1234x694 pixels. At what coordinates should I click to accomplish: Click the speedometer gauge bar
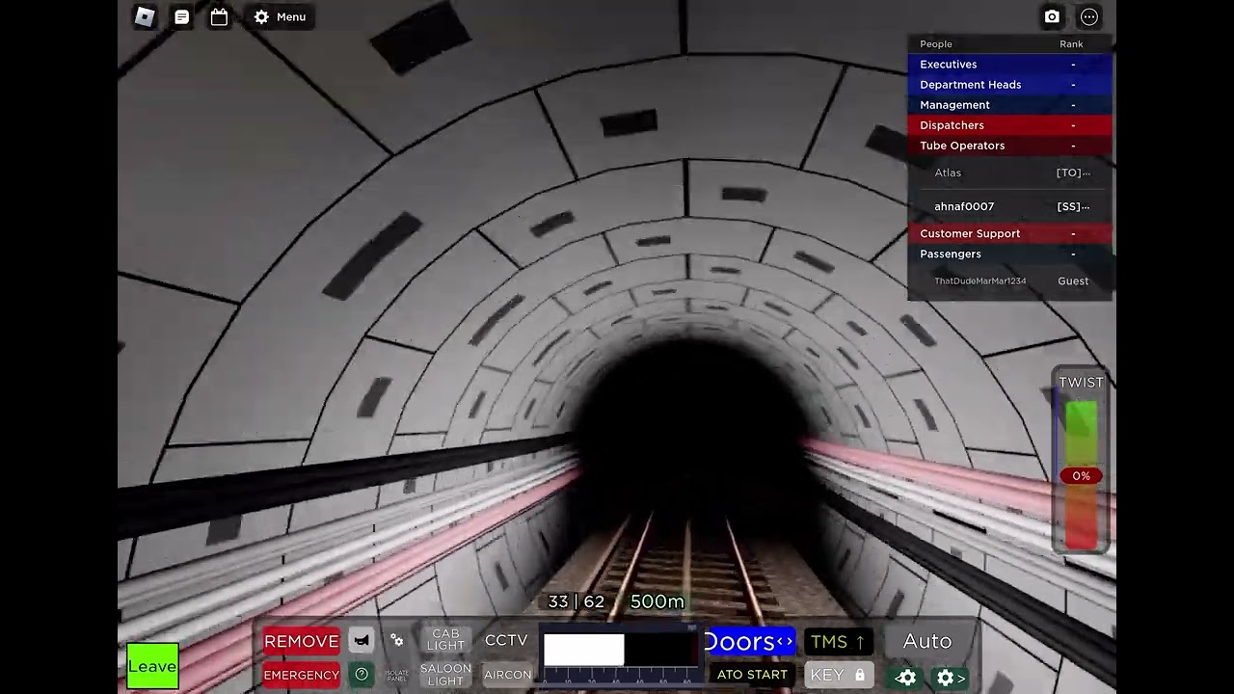(x=620, y=654)
